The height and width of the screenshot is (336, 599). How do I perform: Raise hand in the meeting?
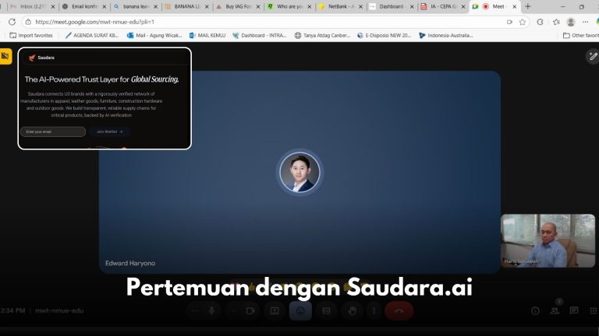click(353, 311)
